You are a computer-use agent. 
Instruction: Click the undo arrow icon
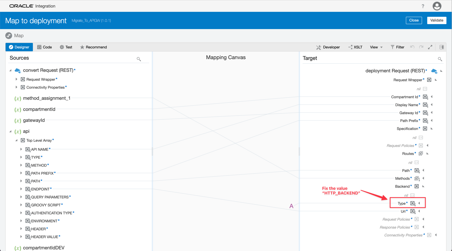[412, 47]
